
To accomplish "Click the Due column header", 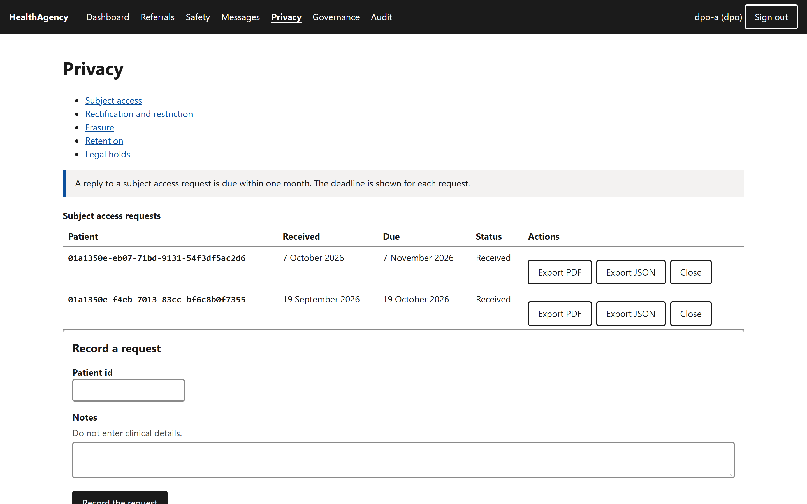I will coord(391,236).
